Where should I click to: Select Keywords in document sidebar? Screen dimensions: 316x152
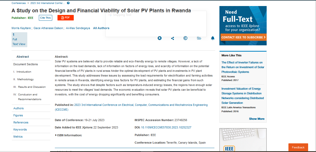20,129
